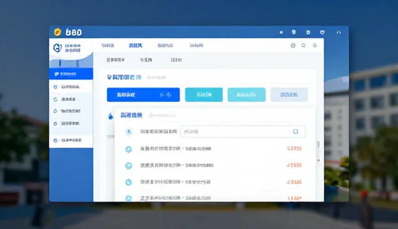The height and width of the screenshot is (229, 398).
Task: Click the round icon of second list row
Action: click(x=129, y=166)
